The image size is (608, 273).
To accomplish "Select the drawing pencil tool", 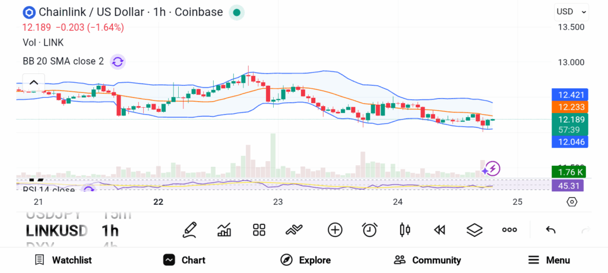I will pyautogui.click(x=189, y=230).
